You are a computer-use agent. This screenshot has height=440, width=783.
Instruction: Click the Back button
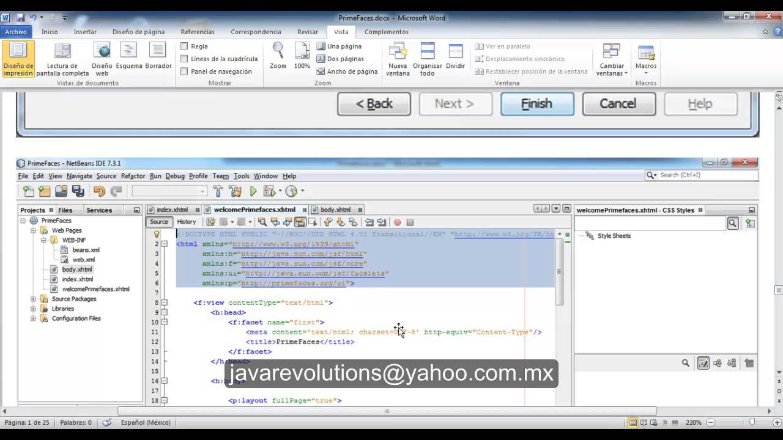click(x=374, y=104)
